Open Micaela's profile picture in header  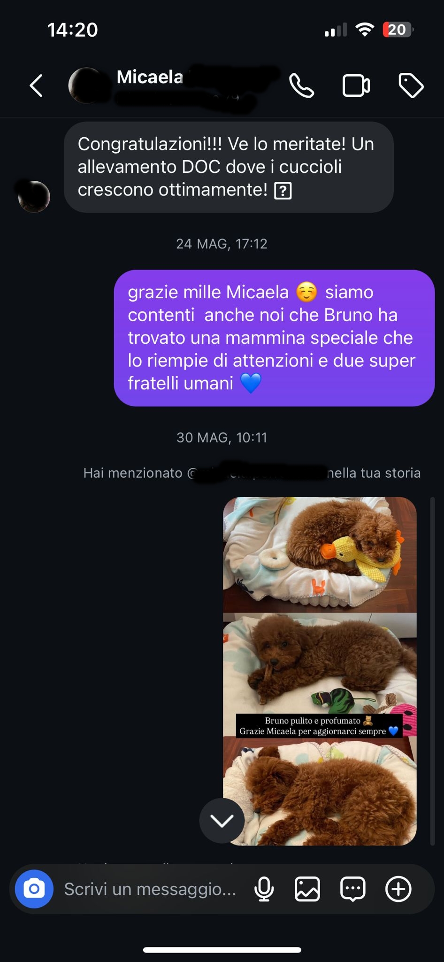(87, 85)
